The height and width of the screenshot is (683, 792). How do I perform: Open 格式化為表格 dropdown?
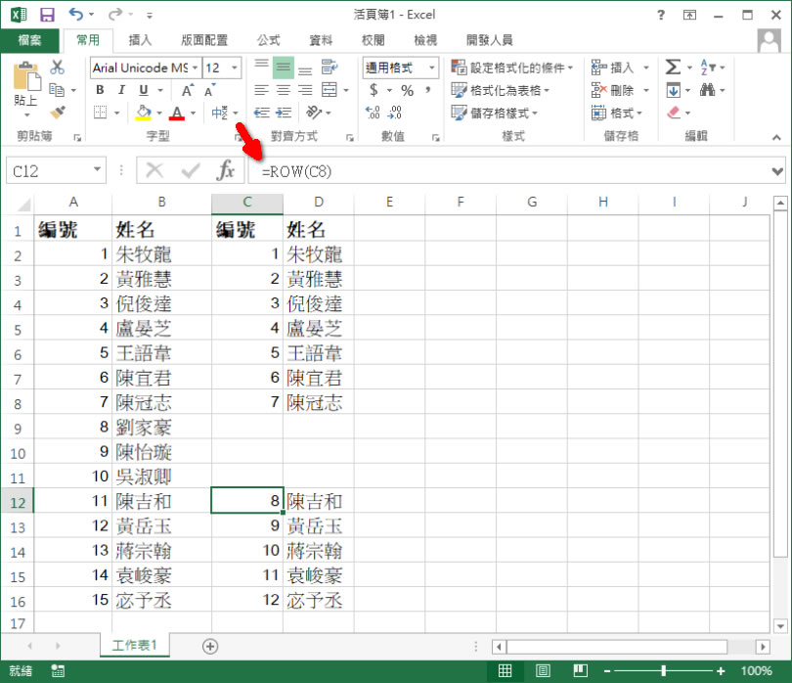point(500,90)
